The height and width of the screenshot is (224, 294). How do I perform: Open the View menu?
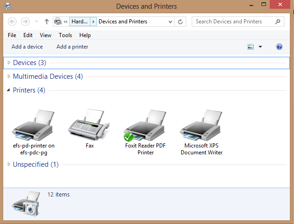(x=45, y=35)
